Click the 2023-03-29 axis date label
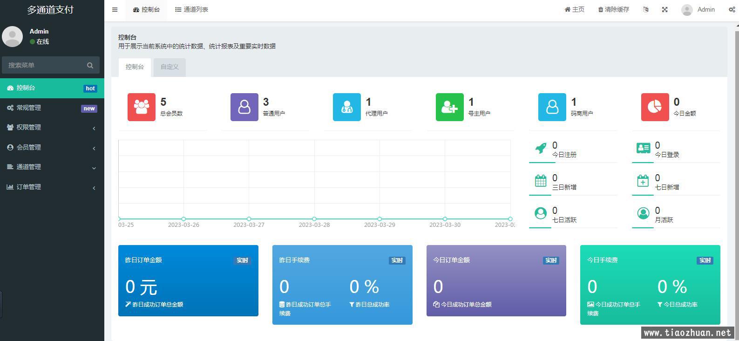This screenshot has height=341, width=739. [x=380, y=225]
